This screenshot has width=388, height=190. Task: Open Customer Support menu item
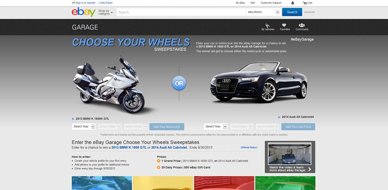coord(271,3)
